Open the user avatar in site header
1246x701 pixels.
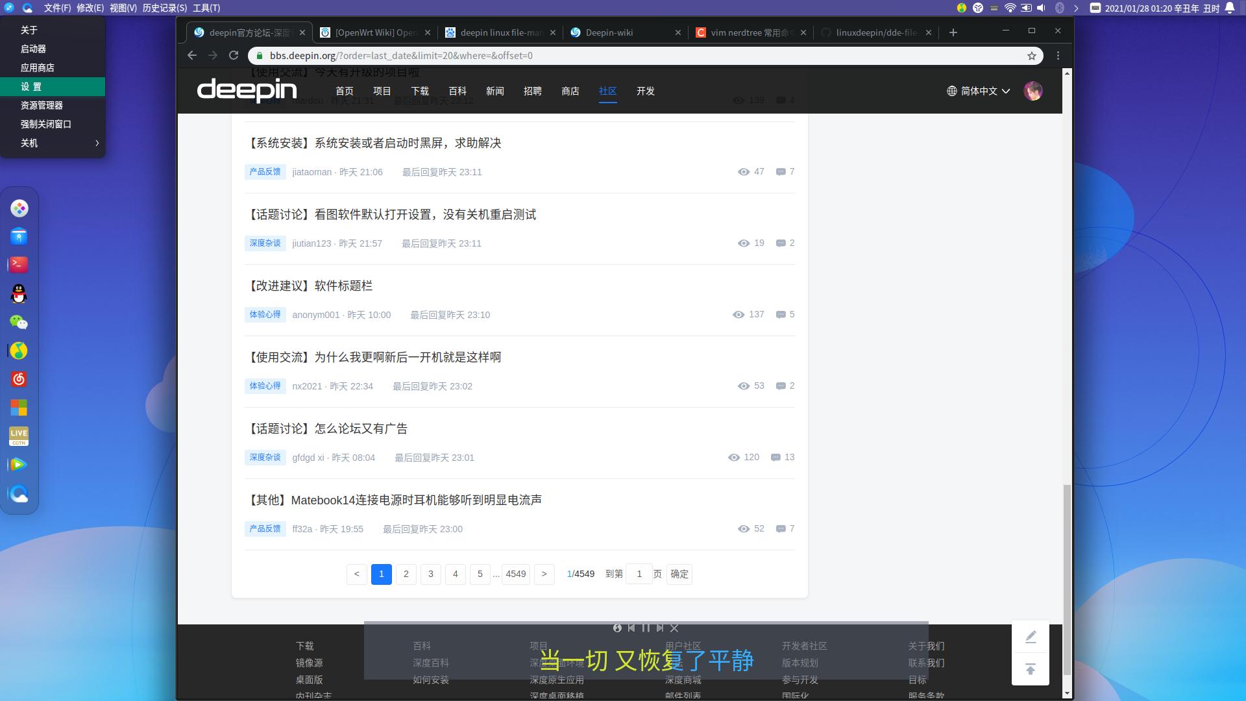[1033, 91]
